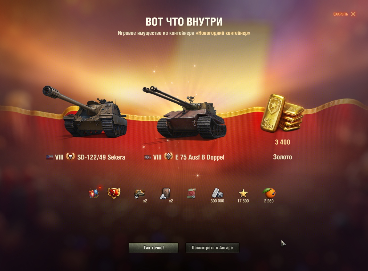Click the tank experience booster icon x2

(140, 194)
